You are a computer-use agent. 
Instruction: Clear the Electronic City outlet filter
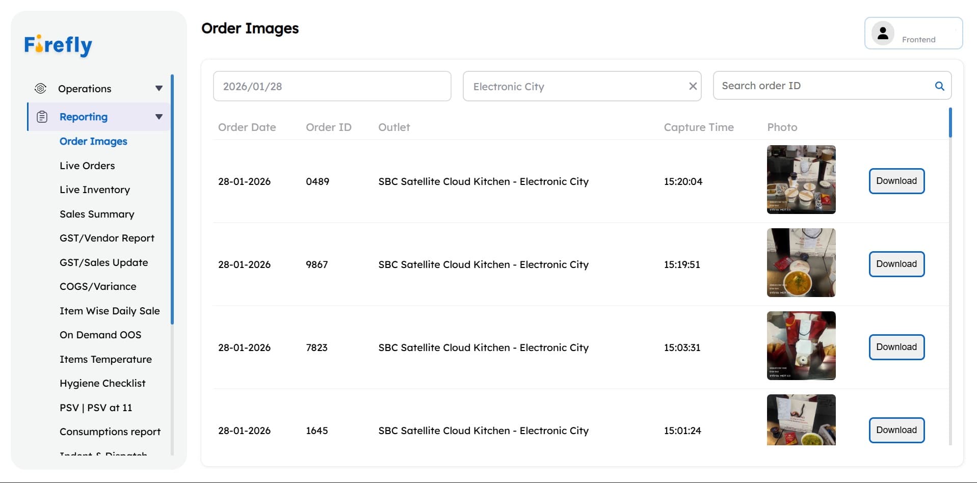pyautogui.click(x=693, y=86)
